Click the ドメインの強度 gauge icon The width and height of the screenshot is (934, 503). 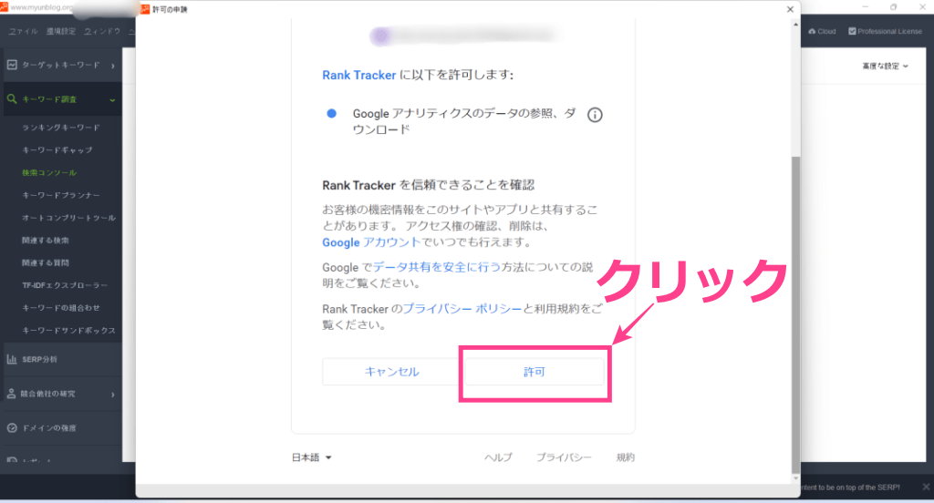12,428
